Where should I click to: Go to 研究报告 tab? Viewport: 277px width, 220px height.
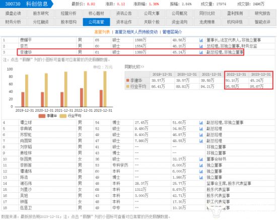262,14
